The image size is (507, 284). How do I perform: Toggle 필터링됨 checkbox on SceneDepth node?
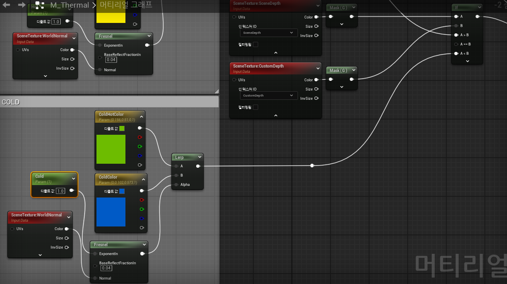click(255, 44)
